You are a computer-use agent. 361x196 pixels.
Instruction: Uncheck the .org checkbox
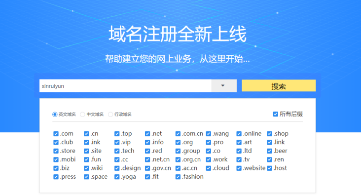point(178,142)
